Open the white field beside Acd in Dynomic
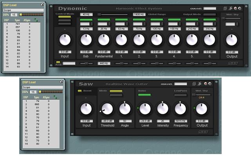Image resolution: width=251 pixels, height=156 pixels. point(69,63)
